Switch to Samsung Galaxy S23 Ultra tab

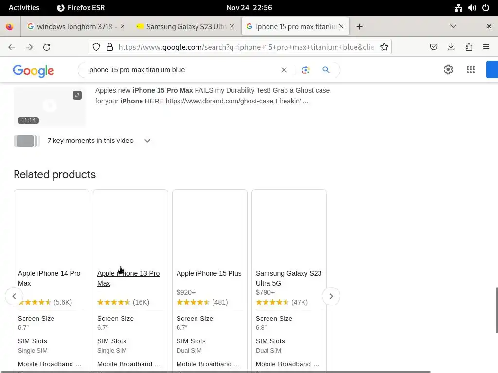(186, 27)
